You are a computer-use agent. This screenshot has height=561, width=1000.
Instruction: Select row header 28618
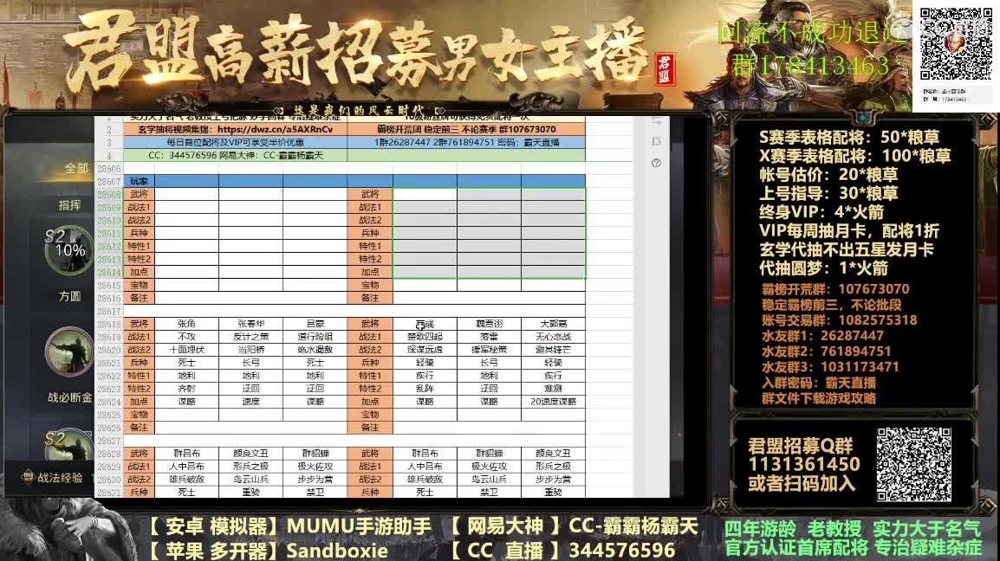click(109, 324)
